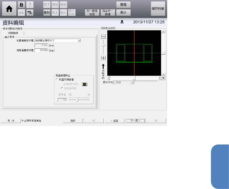This screenshot has width=229, height=189.
Task: Click the 贴上 (paste) button
Action: tap(55, 13)
